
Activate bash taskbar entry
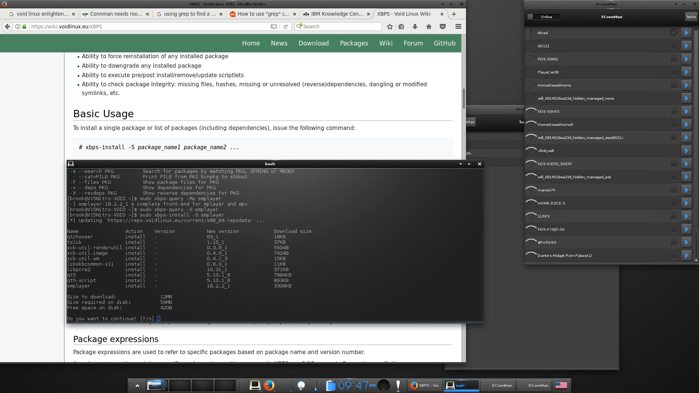(462, 385)
